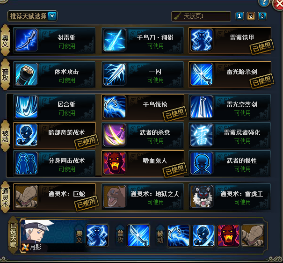The width and height of the screenshot is (283, 263).
Task: Edit the 天赋页1 name field
Action: click(x=201, y=16)
